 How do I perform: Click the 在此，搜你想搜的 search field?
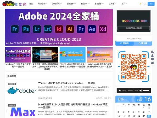tap(134, 39)
